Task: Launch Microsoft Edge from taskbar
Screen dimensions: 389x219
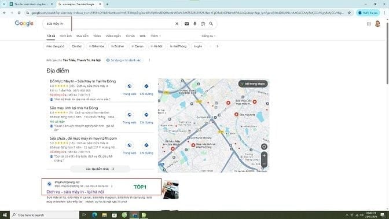Action: click(x=94, y=215)
